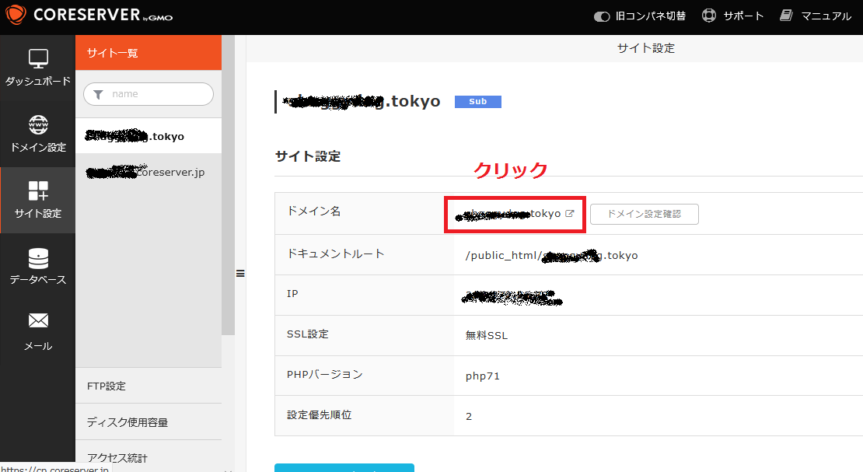863x472 pixels.
Task: Click the ドメイン設定確認 button
Action: pyautogui.click(x=644, y=214)
